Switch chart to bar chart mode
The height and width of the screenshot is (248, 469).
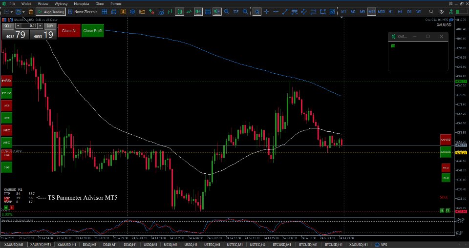point(170,12)
